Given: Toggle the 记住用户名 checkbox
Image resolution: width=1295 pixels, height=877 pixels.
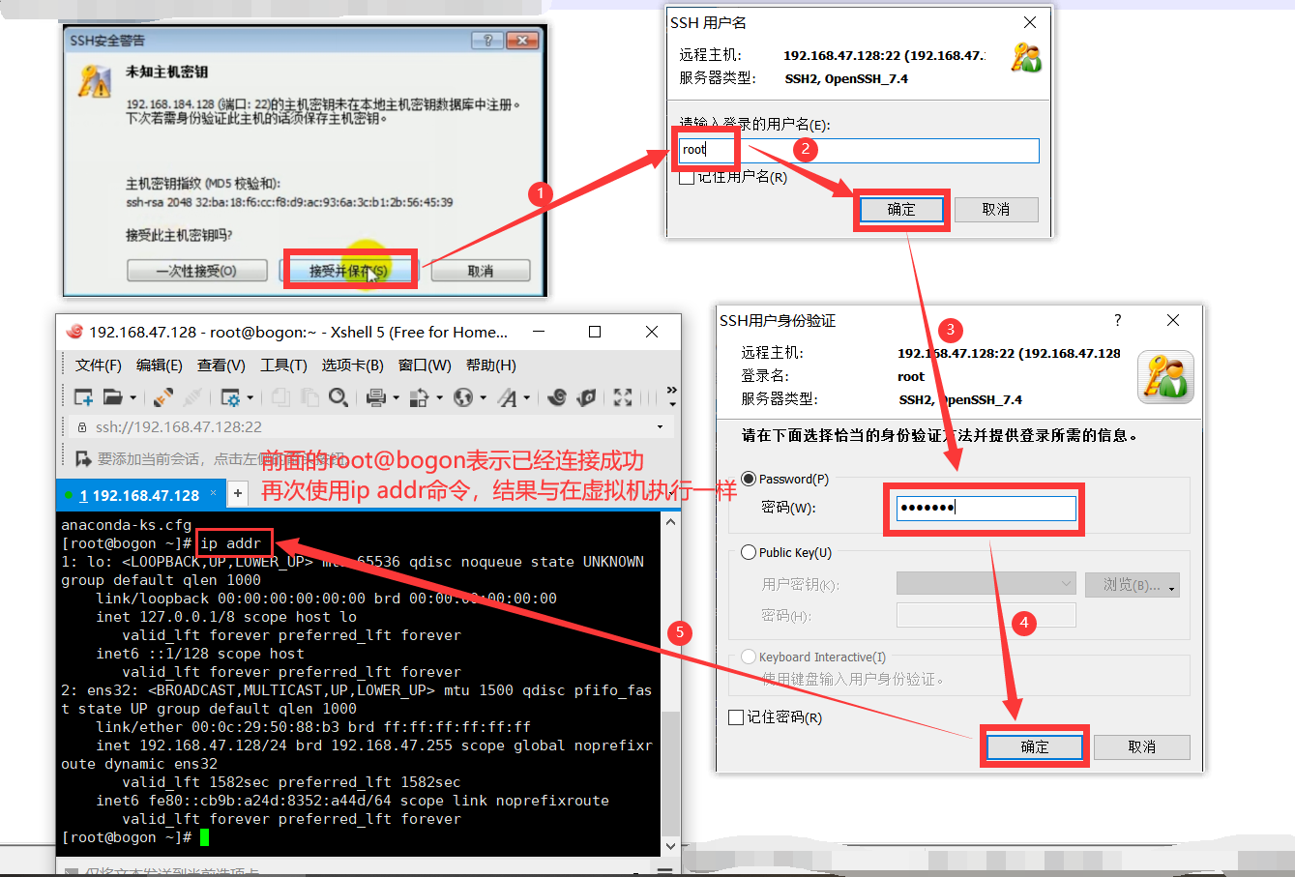Looking at the screenshot, I should tap(687, 177).
